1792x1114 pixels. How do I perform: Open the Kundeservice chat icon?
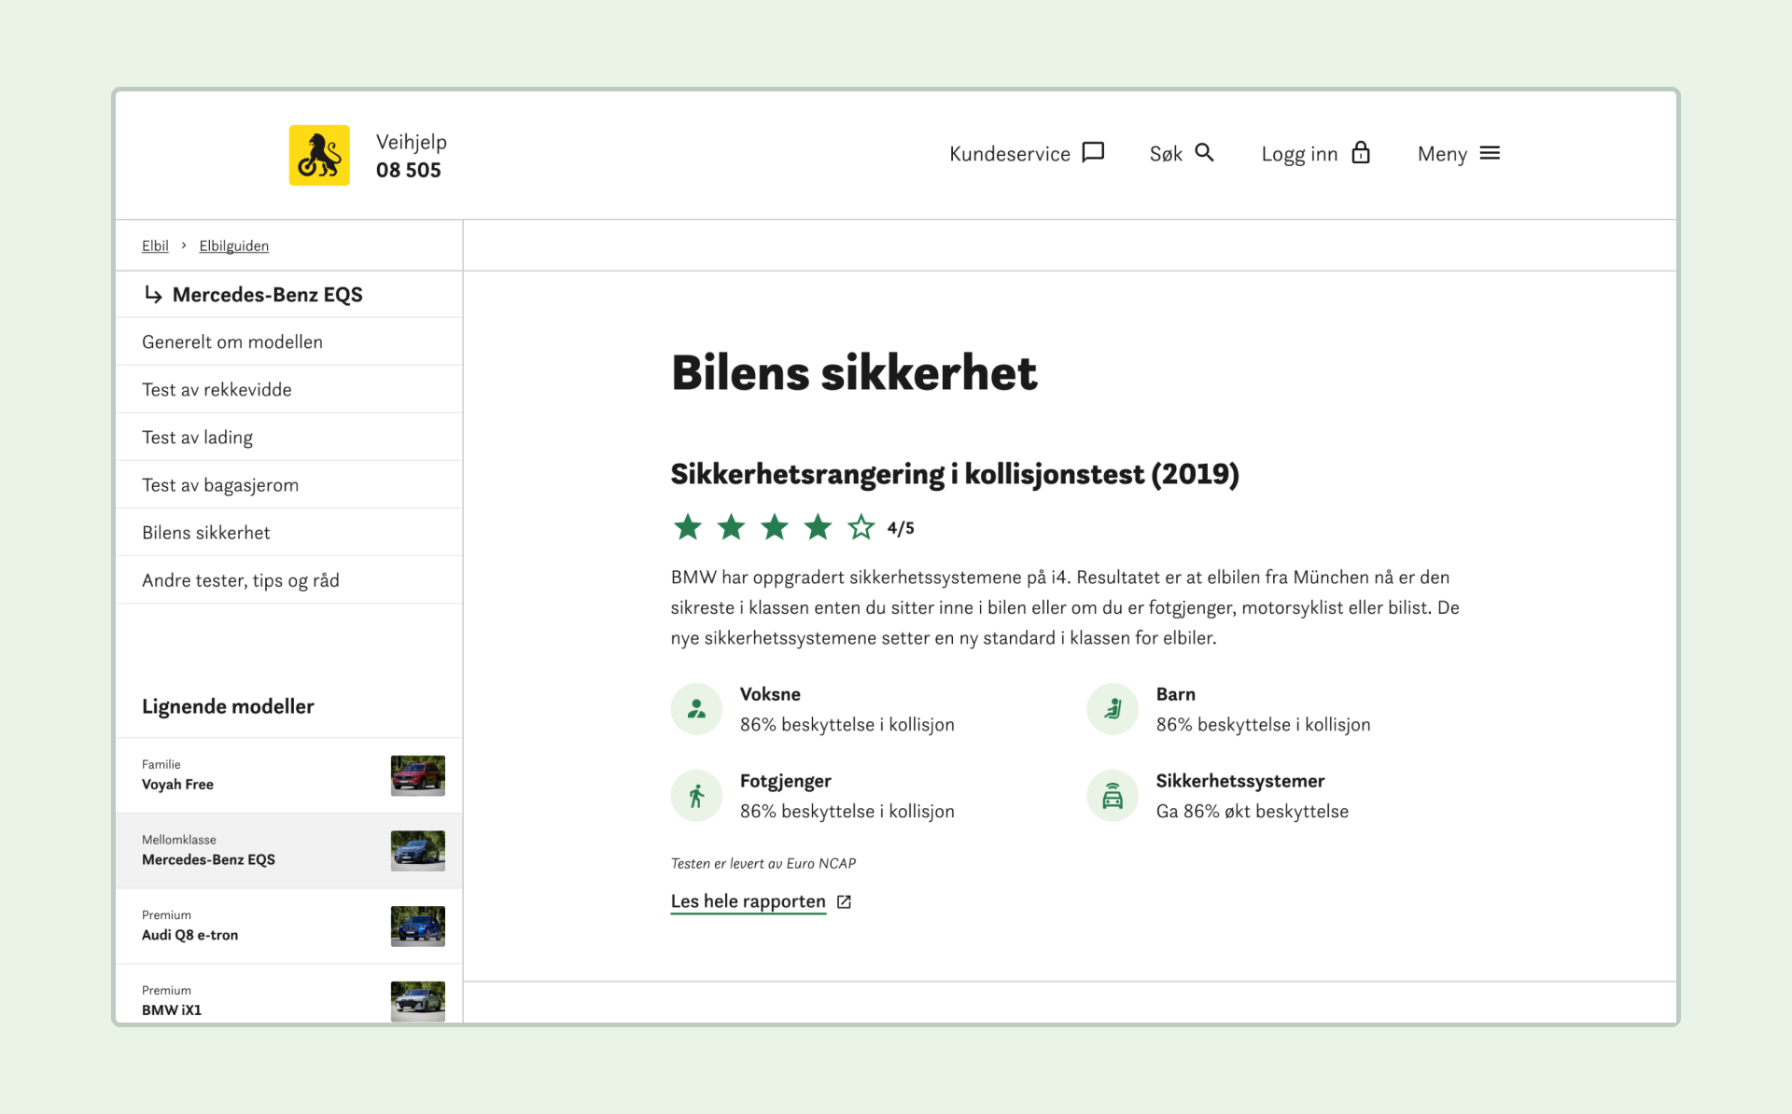point(1093,152)
